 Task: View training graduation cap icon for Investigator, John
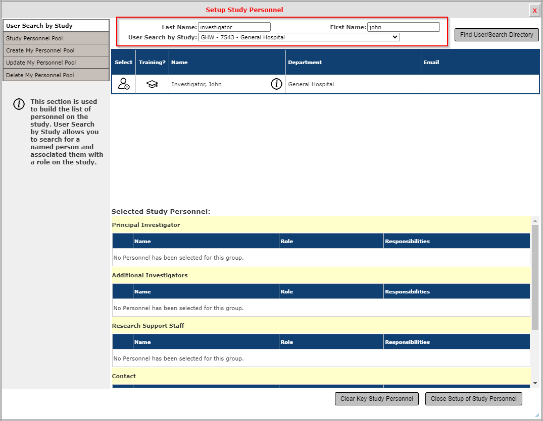point(152,84)
